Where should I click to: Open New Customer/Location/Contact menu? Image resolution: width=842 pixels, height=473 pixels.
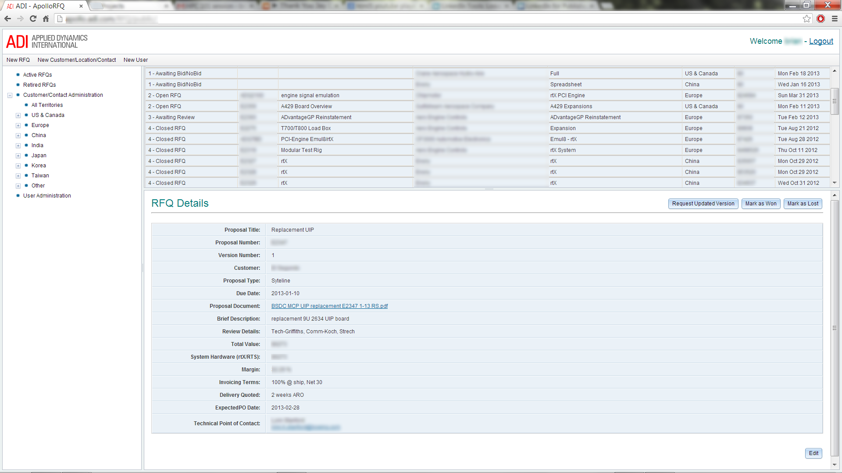click(x=77, y=60)
